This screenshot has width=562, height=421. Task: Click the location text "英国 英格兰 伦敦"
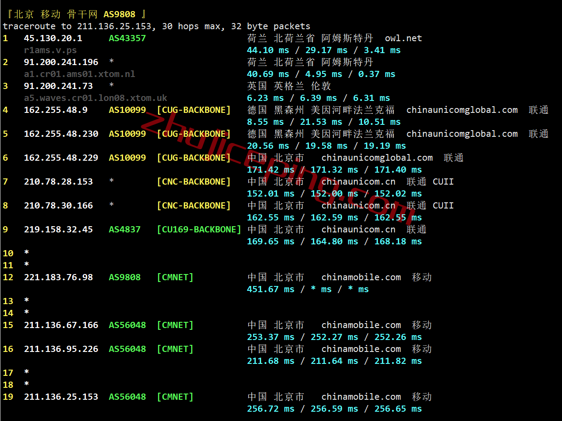pos(289,86)
